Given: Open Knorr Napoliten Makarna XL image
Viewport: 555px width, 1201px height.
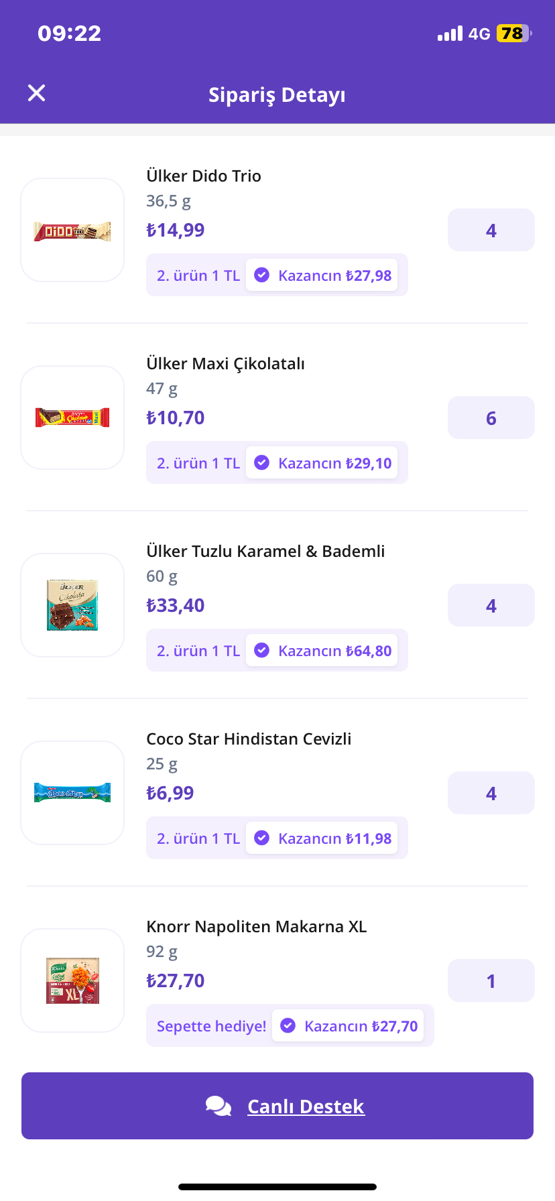Looking at the screenshot, I should (72, 981).
